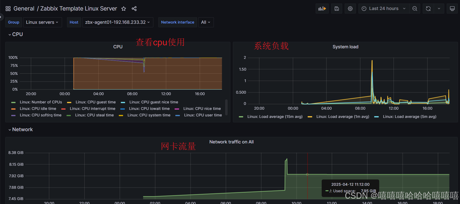This screenshot has height=204, width=460.
Task: Change color of Load average (1m avg) swatch
Action: (x=310, y=117)
